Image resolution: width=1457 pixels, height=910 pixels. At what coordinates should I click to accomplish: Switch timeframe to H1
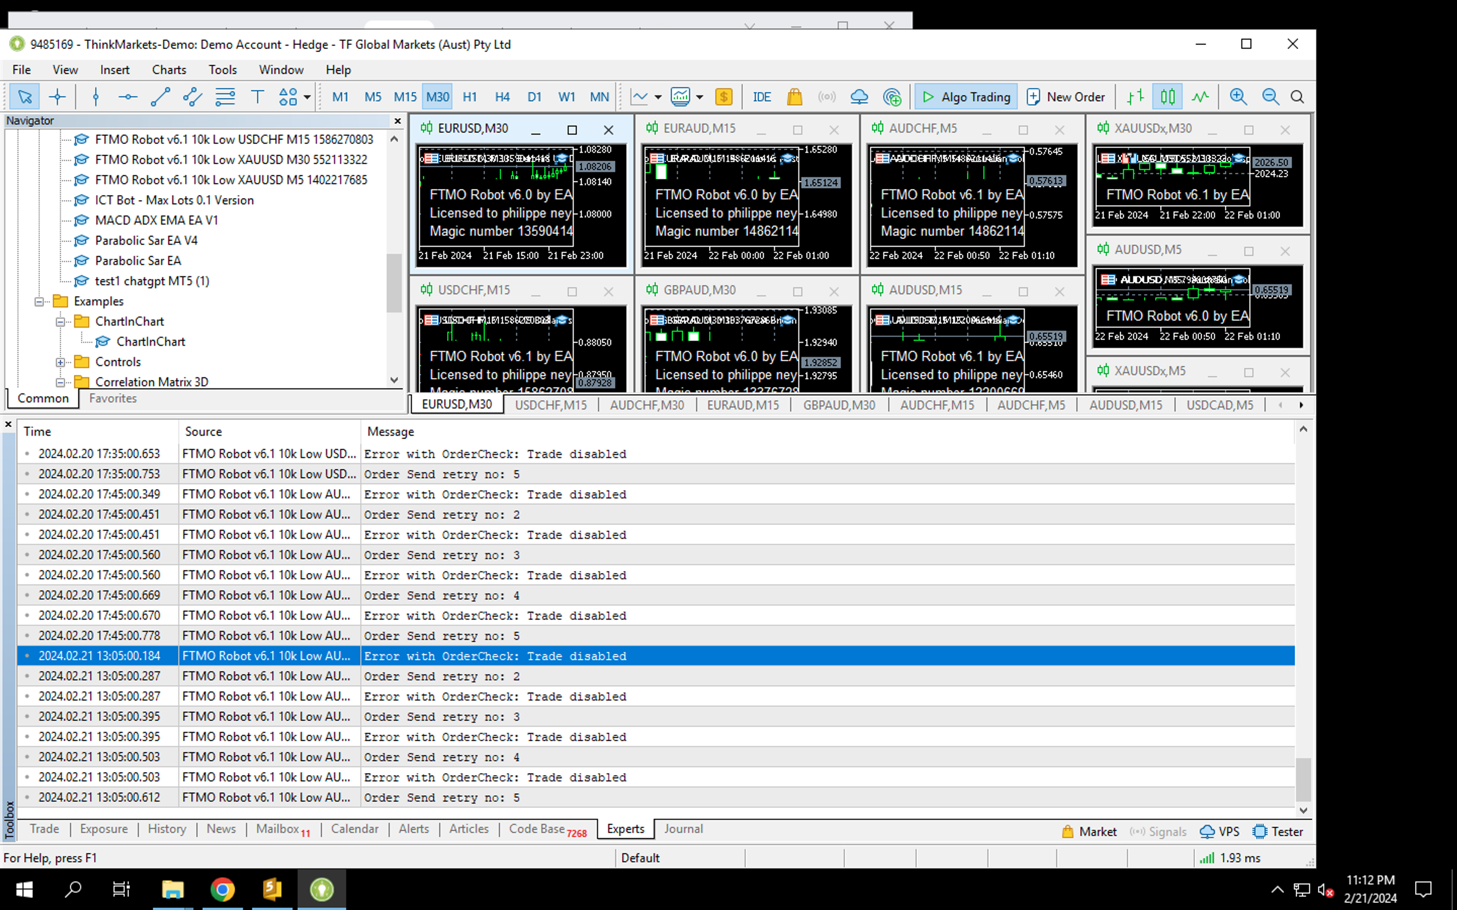click(469, 97)
